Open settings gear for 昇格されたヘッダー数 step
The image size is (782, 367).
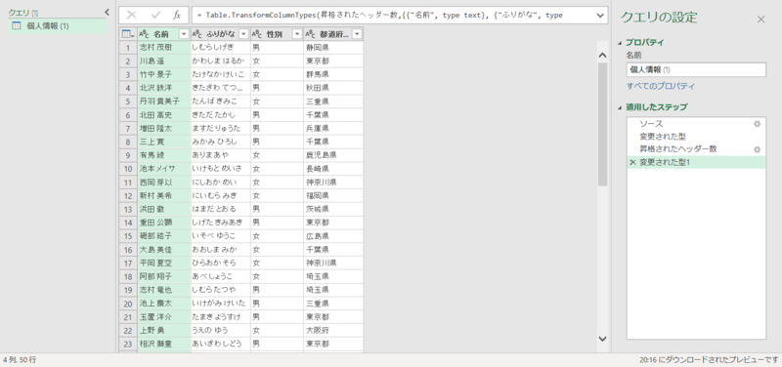click(757, 149)
